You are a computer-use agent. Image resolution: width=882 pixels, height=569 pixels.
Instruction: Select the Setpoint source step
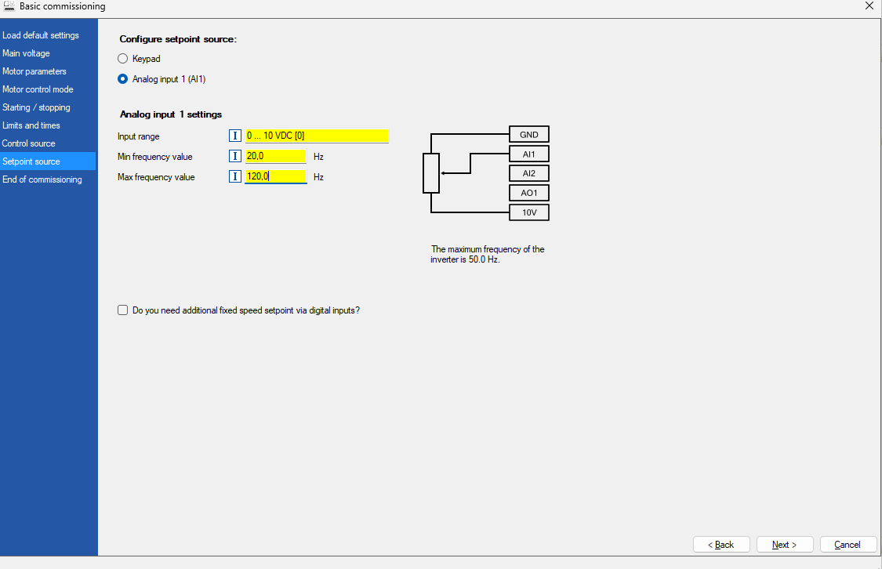pyautogui.click(x=48, y=161)
